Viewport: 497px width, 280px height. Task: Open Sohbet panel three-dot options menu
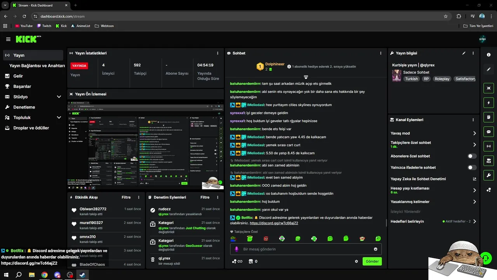click(x=381, y=53)
